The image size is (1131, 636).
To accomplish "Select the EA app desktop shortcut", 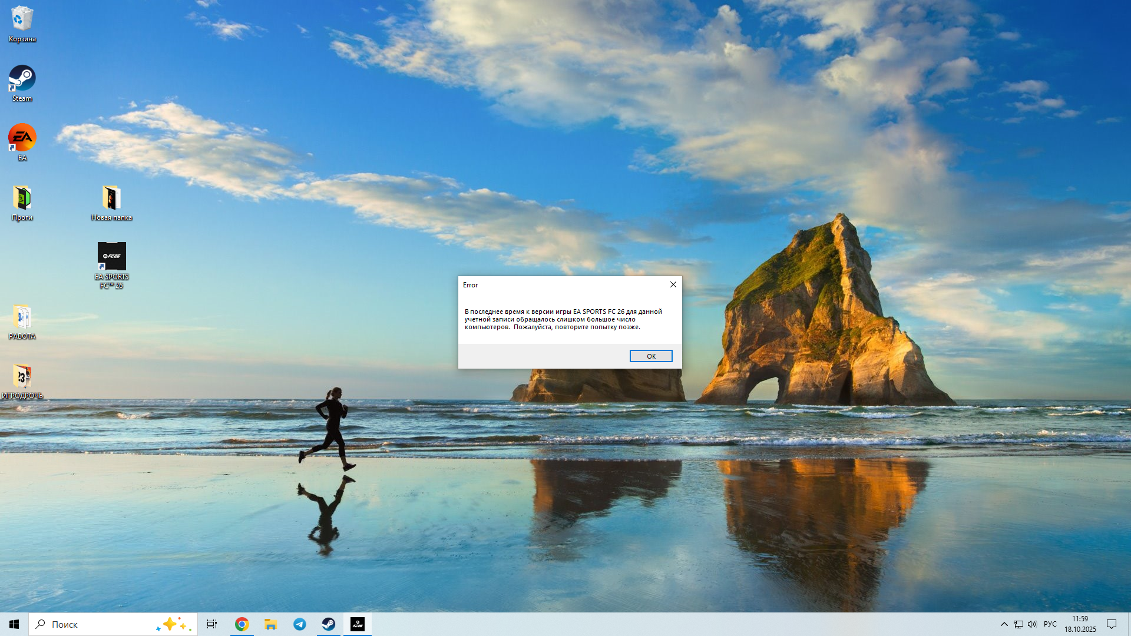I will tap(22, 143).
